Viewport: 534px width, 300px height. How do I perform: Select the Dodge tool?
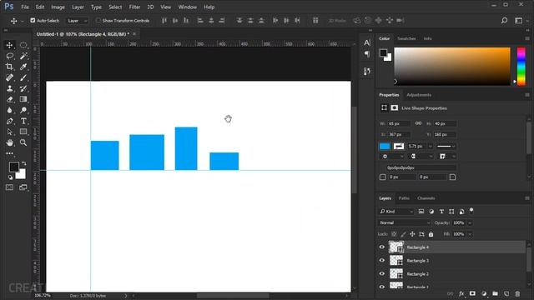click(x=23, y=110)
